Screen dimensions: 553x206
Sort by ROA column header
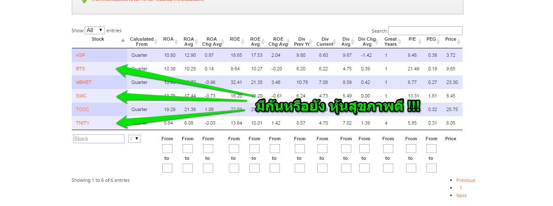tap(170, 42)
